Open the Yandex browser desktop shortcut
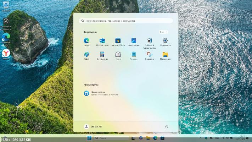This screenshot has height=142, width=252. 6,53
